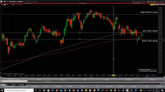This screenshot has height=92, width=165.
Task: Open Firefox from the taskbar
Action: click(57, 90)
